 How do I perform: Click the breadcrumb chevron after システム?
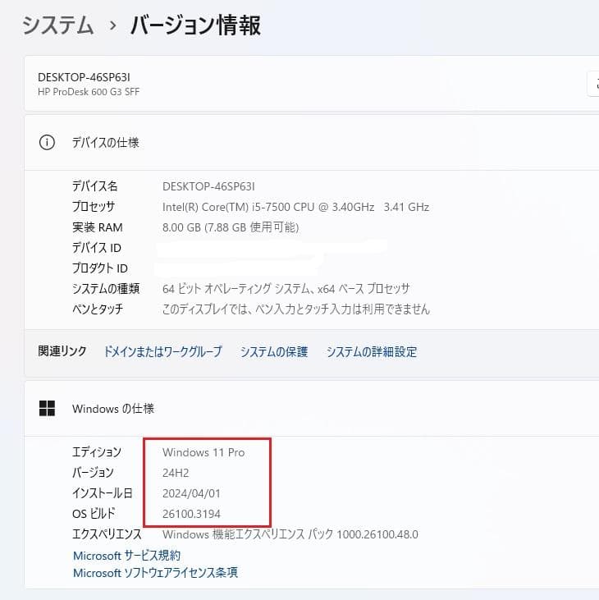point(112,26)
